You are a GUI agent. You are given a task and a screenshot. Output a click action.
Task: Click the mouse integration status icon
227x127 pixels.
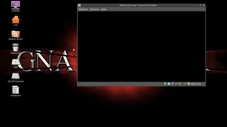coord(185,84)
